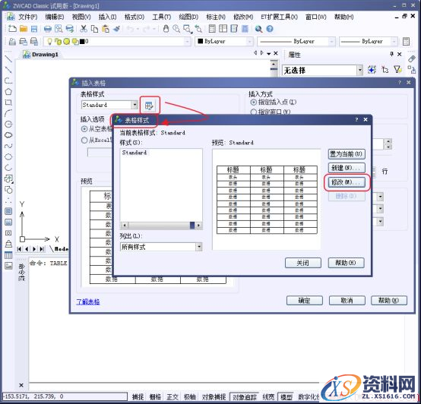Click the blue Help question mark icon
The image size is (421, 404).
click(x=270, y=29)
